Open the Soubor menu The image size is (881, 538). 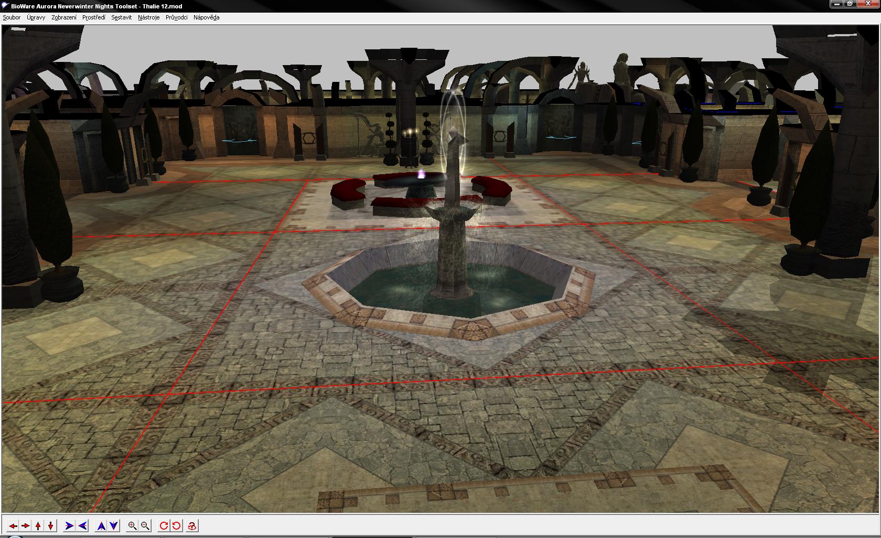[x=12, y=17]
